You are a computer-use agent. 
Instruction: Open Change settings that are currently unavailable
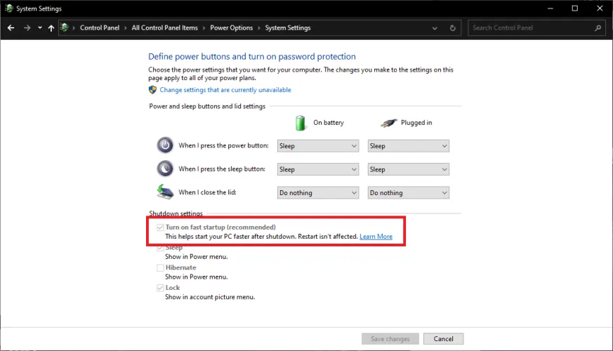pyautogui.click(x=225, y=90)
